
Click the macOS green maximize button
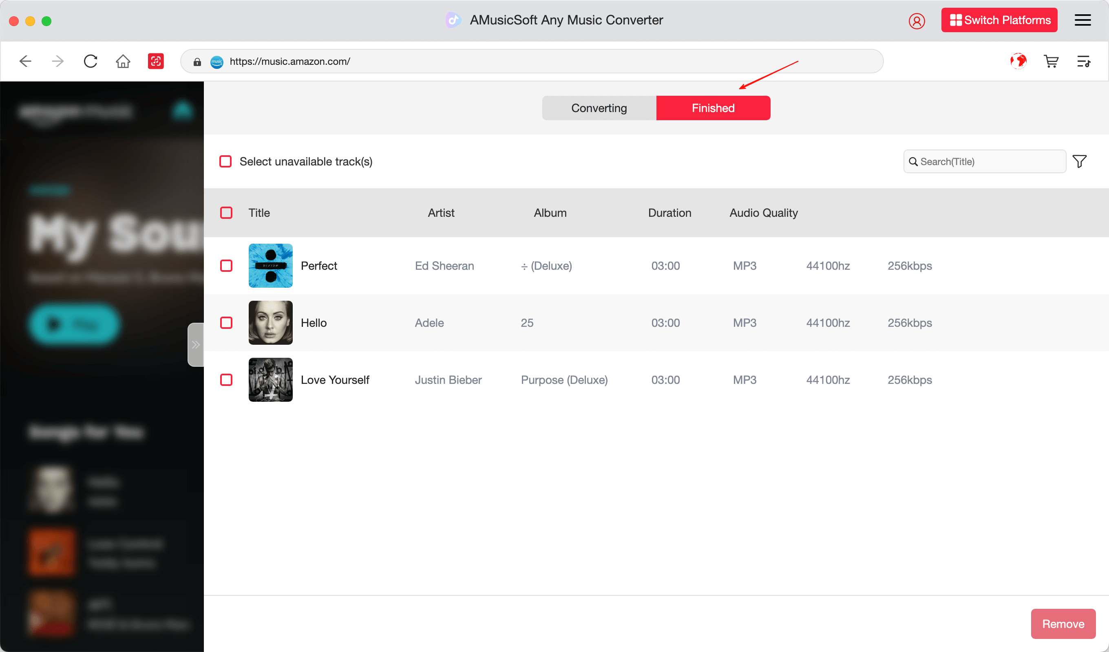pyautogui.click(x=46, y=21)
